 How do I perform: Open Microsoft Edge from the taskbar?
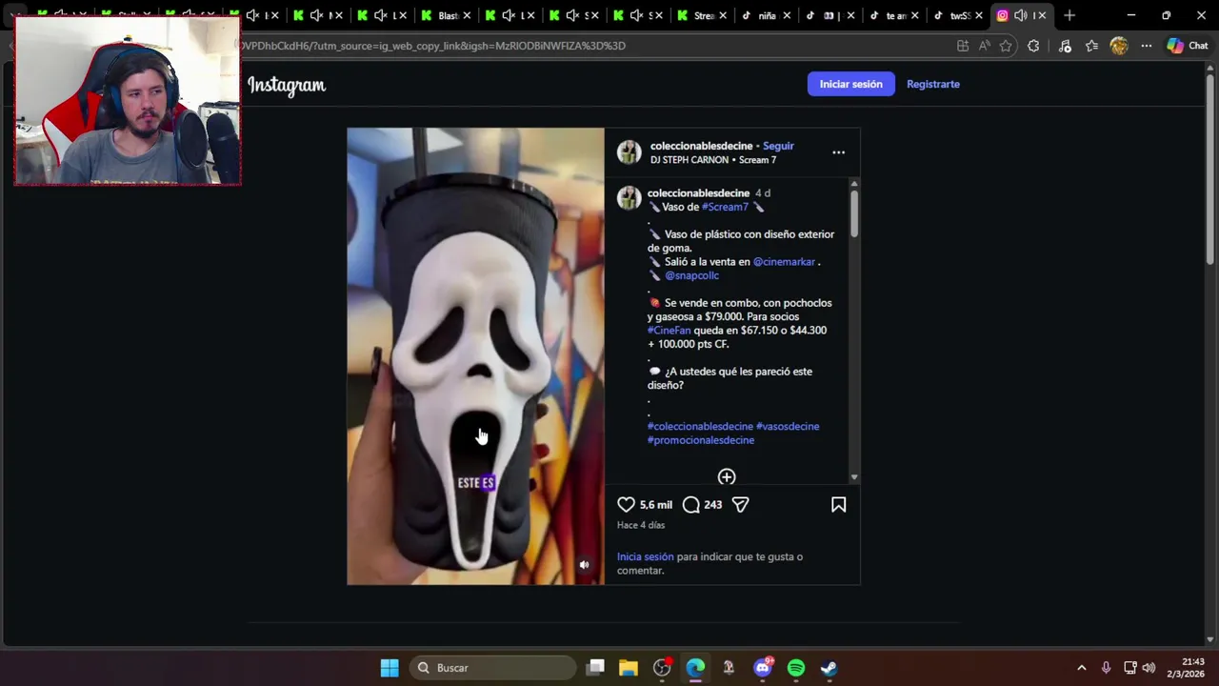pyautogui.click(x=695, y=668)
